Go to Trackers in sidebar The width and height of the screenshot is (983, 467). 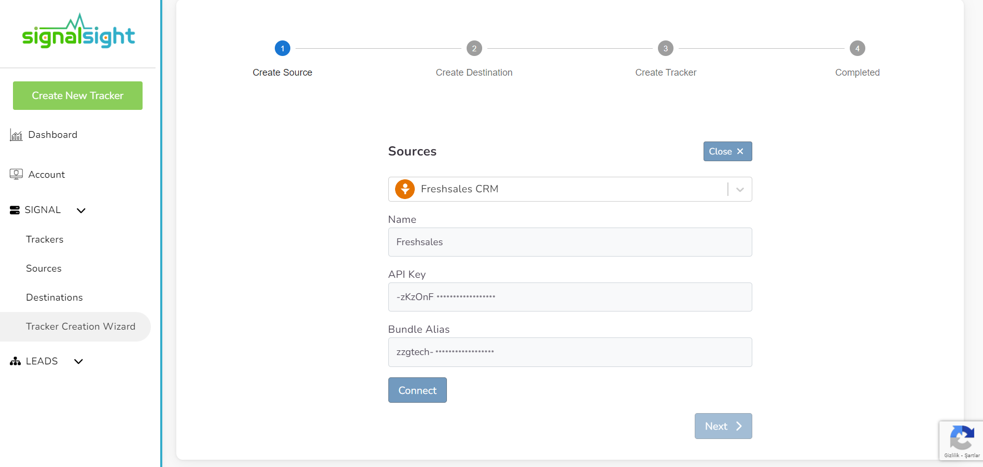click(45, 239)
